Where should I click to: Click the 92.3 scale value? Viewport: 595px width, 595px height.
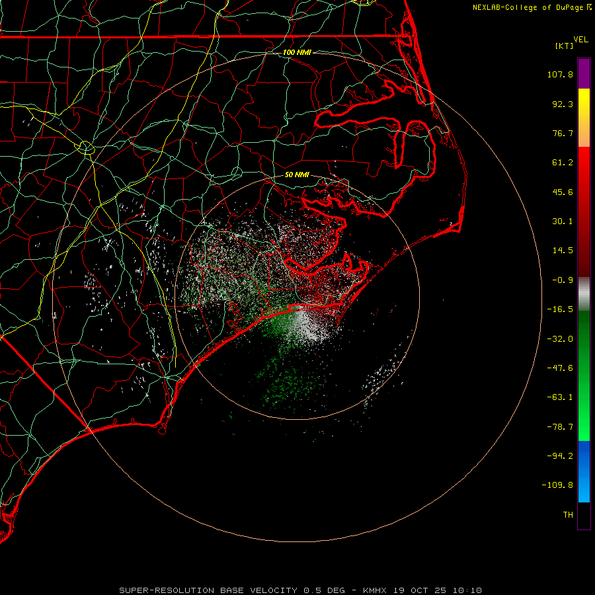tap(563, 104)
